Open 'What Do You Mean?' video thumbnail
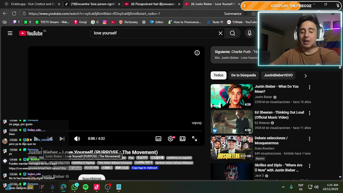Viewport: 343px width, 193px height. click(x=232, y=96)
